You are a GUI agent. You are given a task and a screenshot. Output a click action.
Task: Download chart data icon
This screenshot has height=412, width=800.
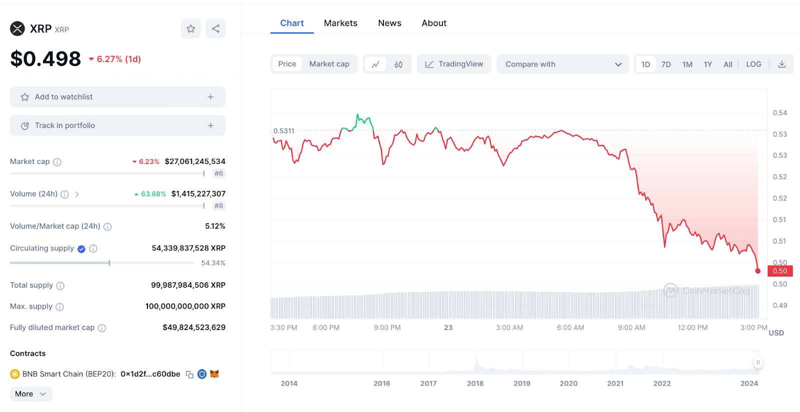pyautogui.click(x=782, y=64)
